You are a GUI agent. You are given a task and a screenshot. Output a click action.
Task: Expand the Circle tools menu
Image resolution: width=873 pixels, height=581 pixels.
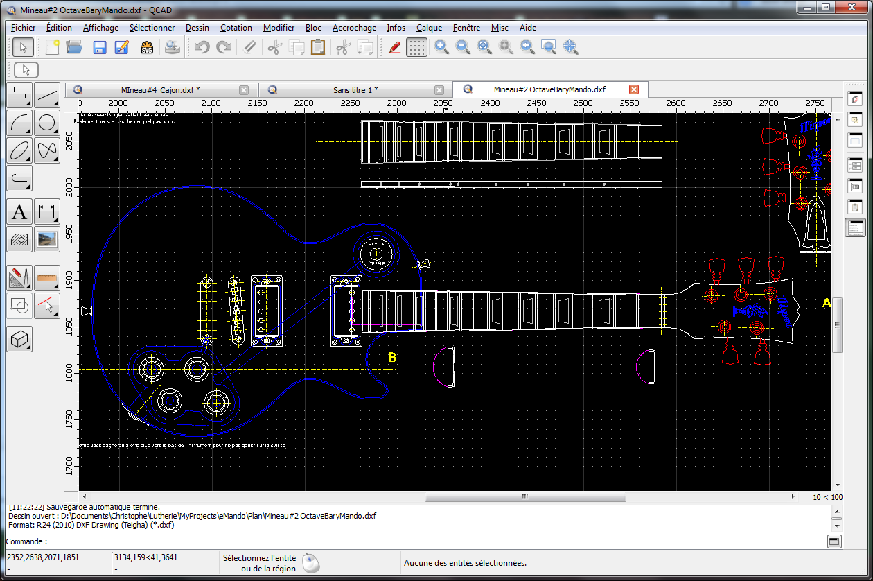click(47, 123)
